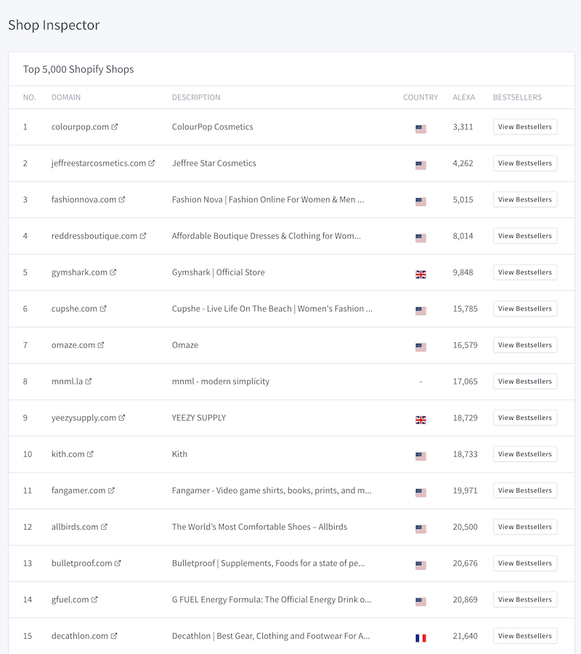Visit the cupshe.com domain link
581x654 pixels.
[74, 308]
